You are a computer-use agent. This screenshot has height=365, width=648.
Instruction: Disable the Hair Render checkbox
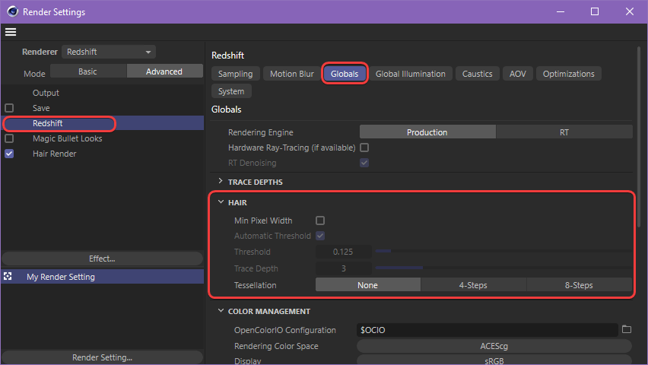9,154
